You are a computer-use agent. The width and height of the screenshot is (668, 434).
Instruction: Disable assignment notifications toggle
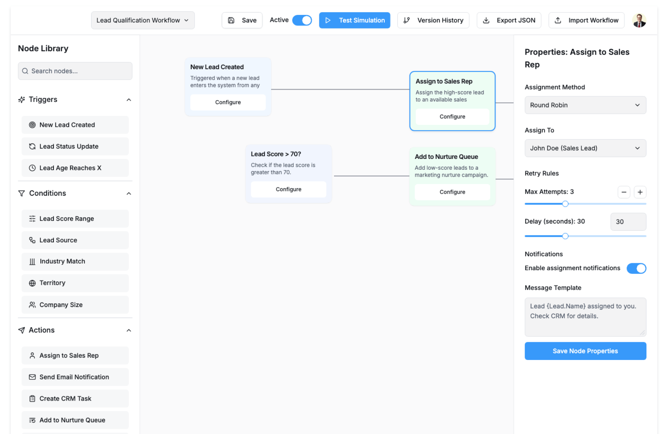[x=636, y=268]
